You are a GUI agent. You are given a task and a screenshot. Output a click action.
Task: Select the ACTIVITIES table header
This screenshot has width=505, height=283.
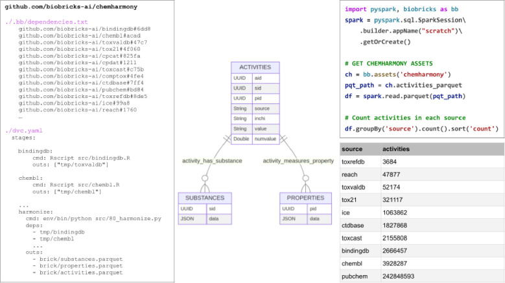pos(255,68)
